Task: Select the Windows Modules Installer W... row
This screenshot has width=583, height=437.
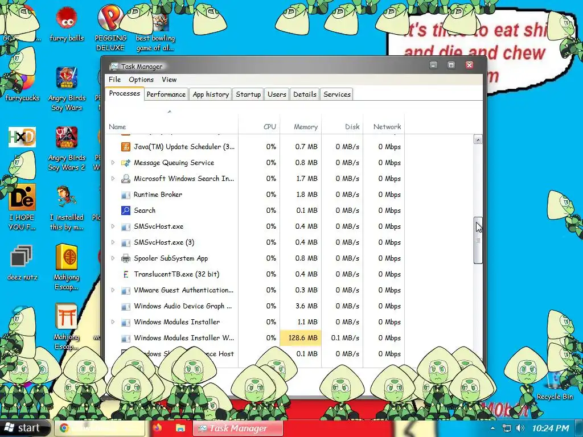Action: [254, 338]
